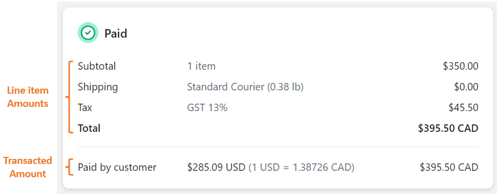
Task: Click the bold Total label
Action: click(89, 128)
